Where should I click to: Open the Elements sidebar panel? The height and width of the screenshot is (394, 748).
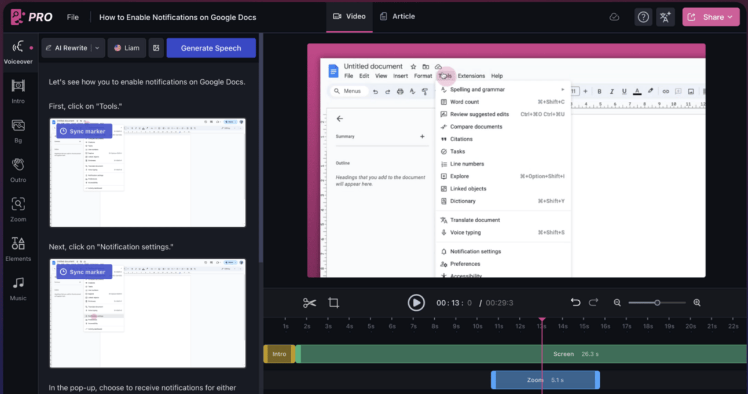[x=18, y=248]
